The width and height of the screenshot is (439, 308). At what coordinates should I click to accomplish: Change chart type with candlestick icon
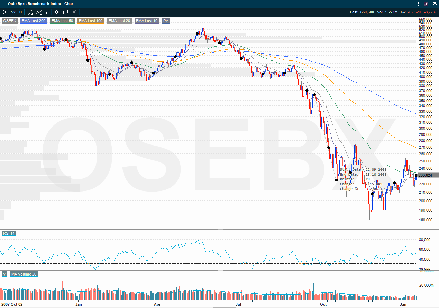(x=5, y=12)
